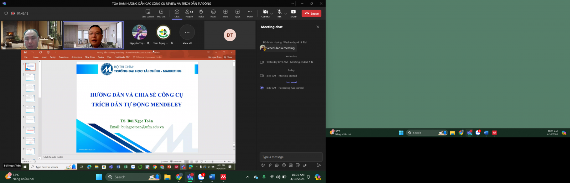The height and width of the screenshot is (183, 570).
Task: Turn on the camera
Action: (265, 14)
